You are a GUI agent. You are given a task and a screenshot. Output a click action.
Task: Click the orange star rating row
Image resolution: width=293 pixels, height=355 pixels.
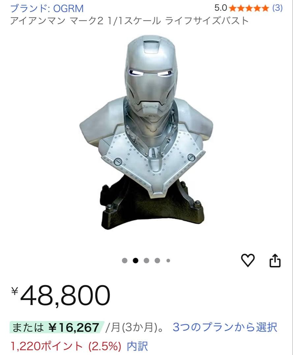(x=249, y=8)
